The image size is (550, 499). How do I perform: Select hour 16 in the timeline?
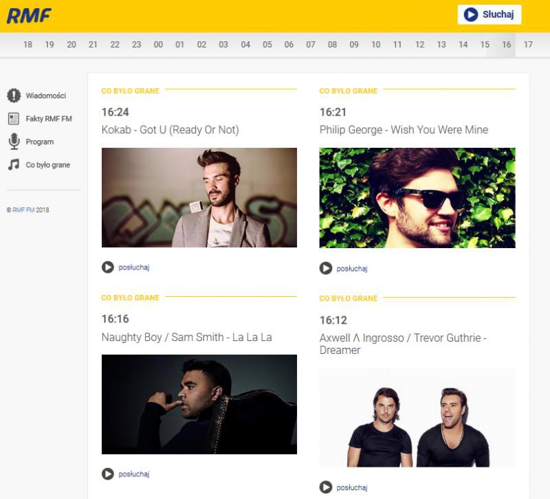point(507,45)
